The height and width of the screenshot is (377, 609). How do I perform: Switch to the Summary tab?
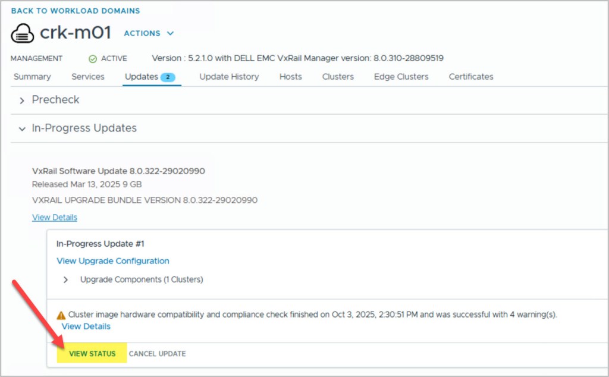[32, 77]
